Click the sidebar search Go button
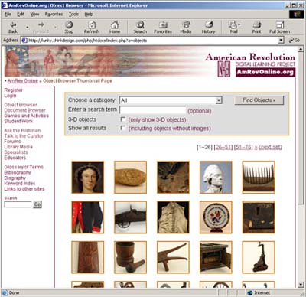 [x=37, y=204]
